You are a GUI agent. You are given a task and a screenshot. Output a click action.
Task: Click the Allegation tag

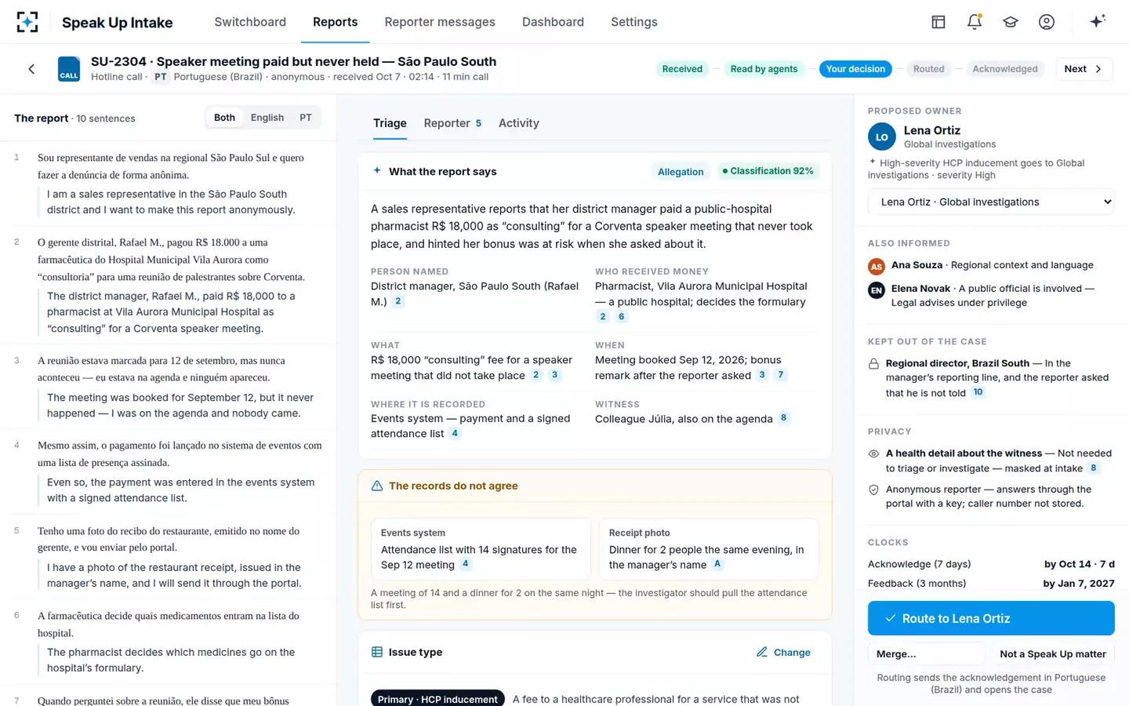681,172
